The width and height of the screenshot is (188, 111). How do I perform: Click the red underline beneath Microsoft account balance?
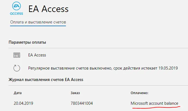click(156, 107)
